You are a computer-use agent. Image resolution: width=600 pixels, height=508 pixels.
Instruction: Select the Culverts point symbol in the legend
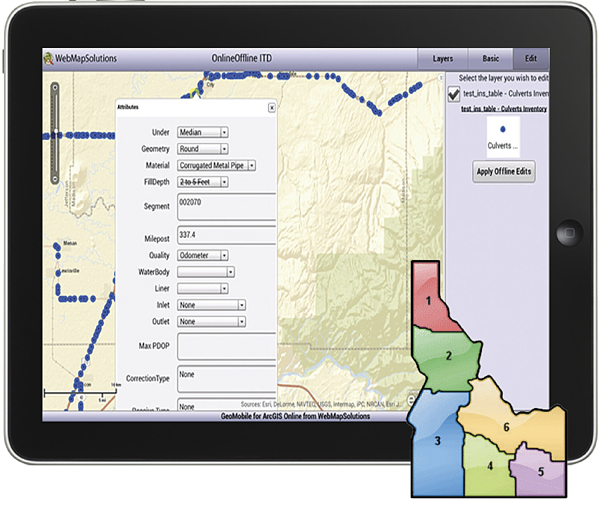[x=503, y=128]
